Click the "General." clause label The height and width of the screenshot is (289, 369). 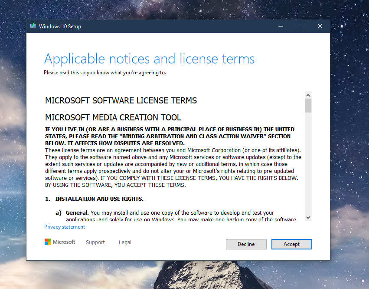click(x=77, y=213)
